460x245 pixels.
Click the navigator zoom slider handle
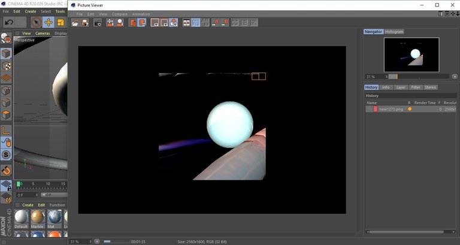397,77
